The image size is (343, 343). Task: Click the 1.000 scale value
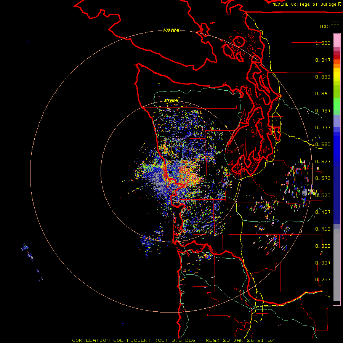323,43
